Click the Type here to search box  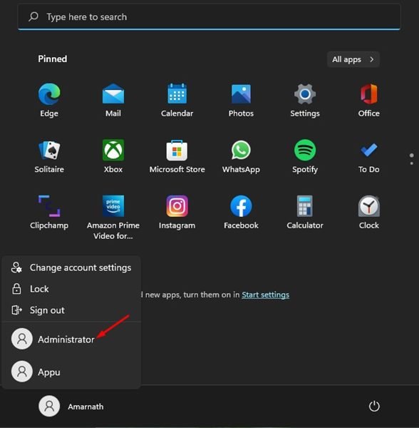point(209,17)
